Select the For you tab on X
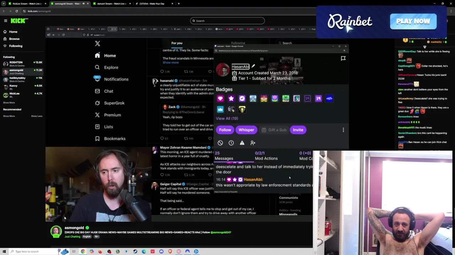The height and width of the screenshot is (255, 455). coord(177,43)
